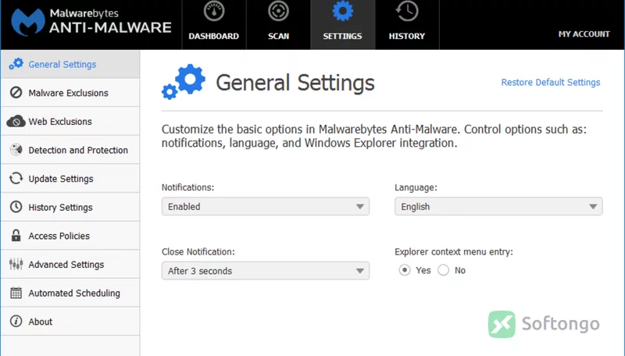Open the Advanced Settings section
Viewport: 625px width, 356px height.
70,265
